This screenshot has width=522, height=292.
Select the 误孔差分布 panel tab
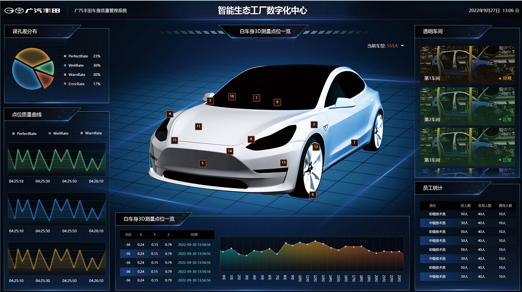[25, 32]
